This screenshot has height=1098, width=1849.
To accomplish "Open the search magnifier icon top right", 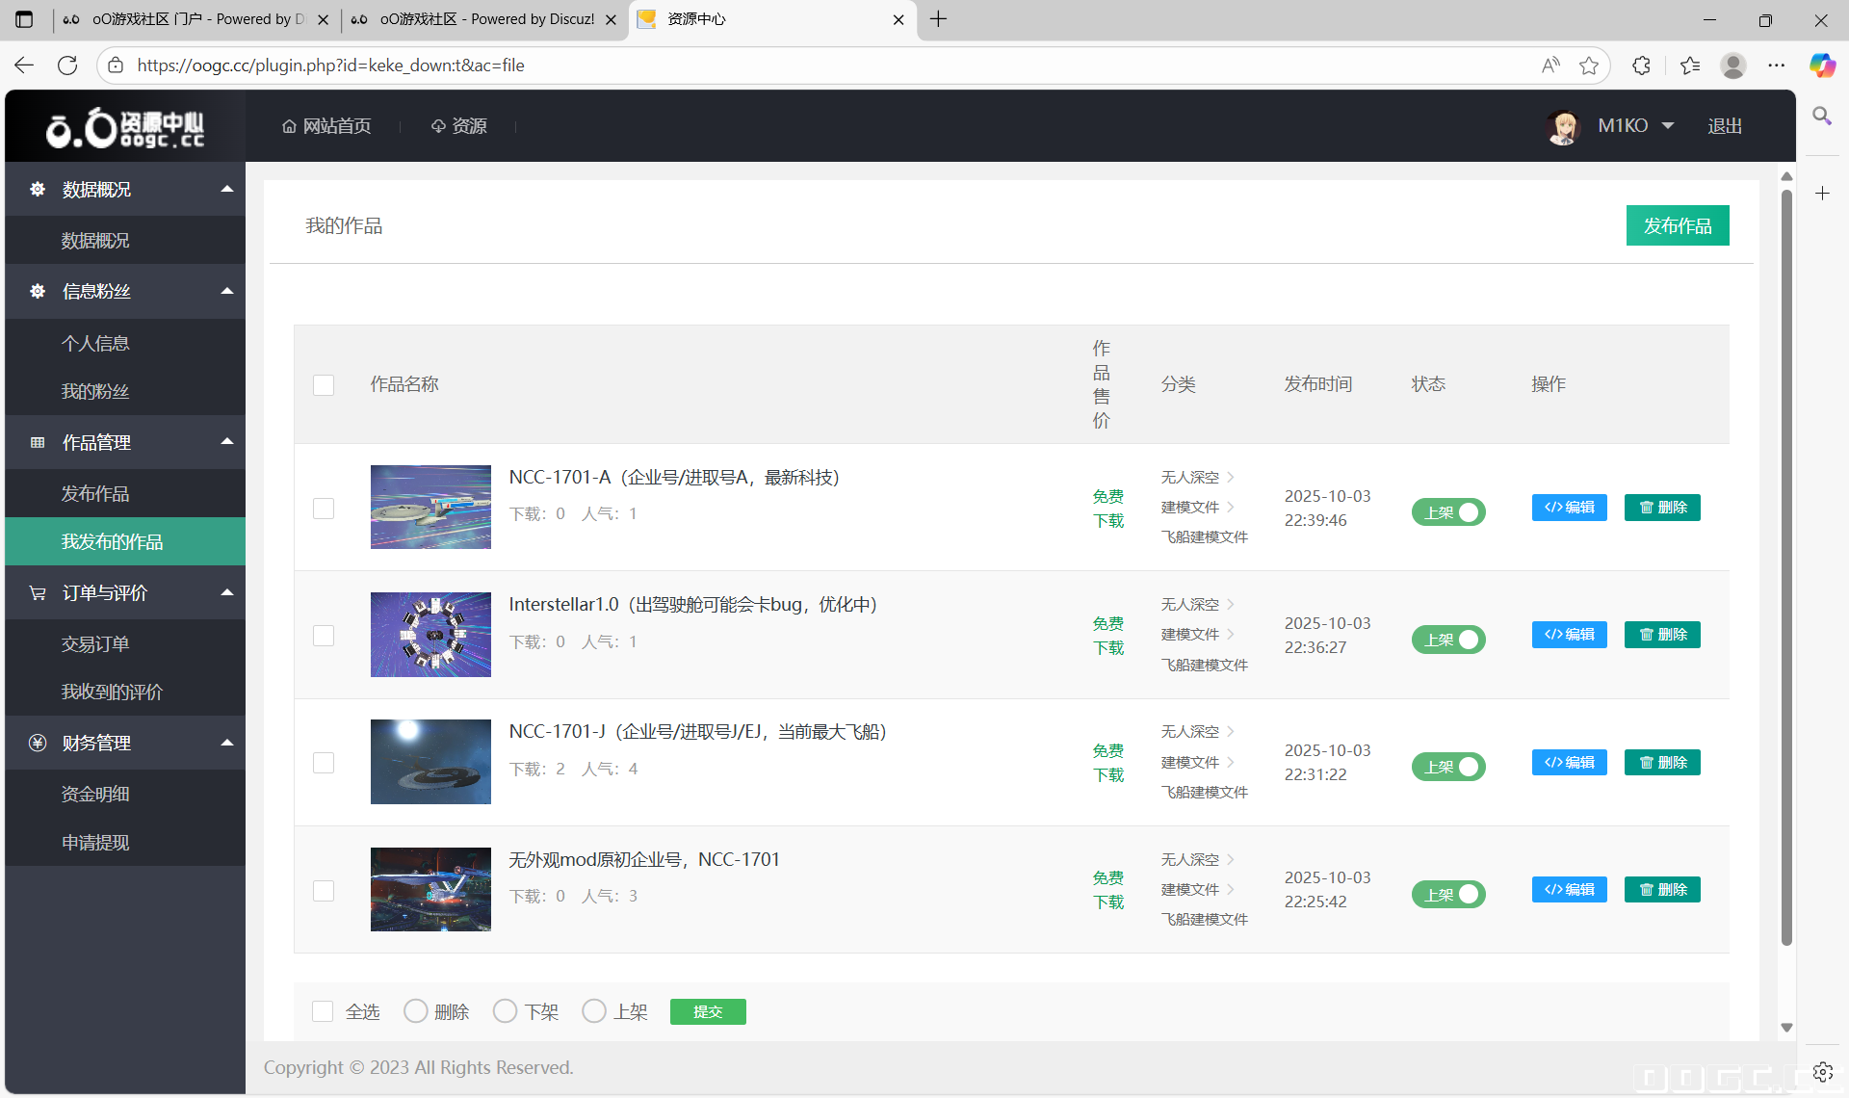I will point(1822,117).
